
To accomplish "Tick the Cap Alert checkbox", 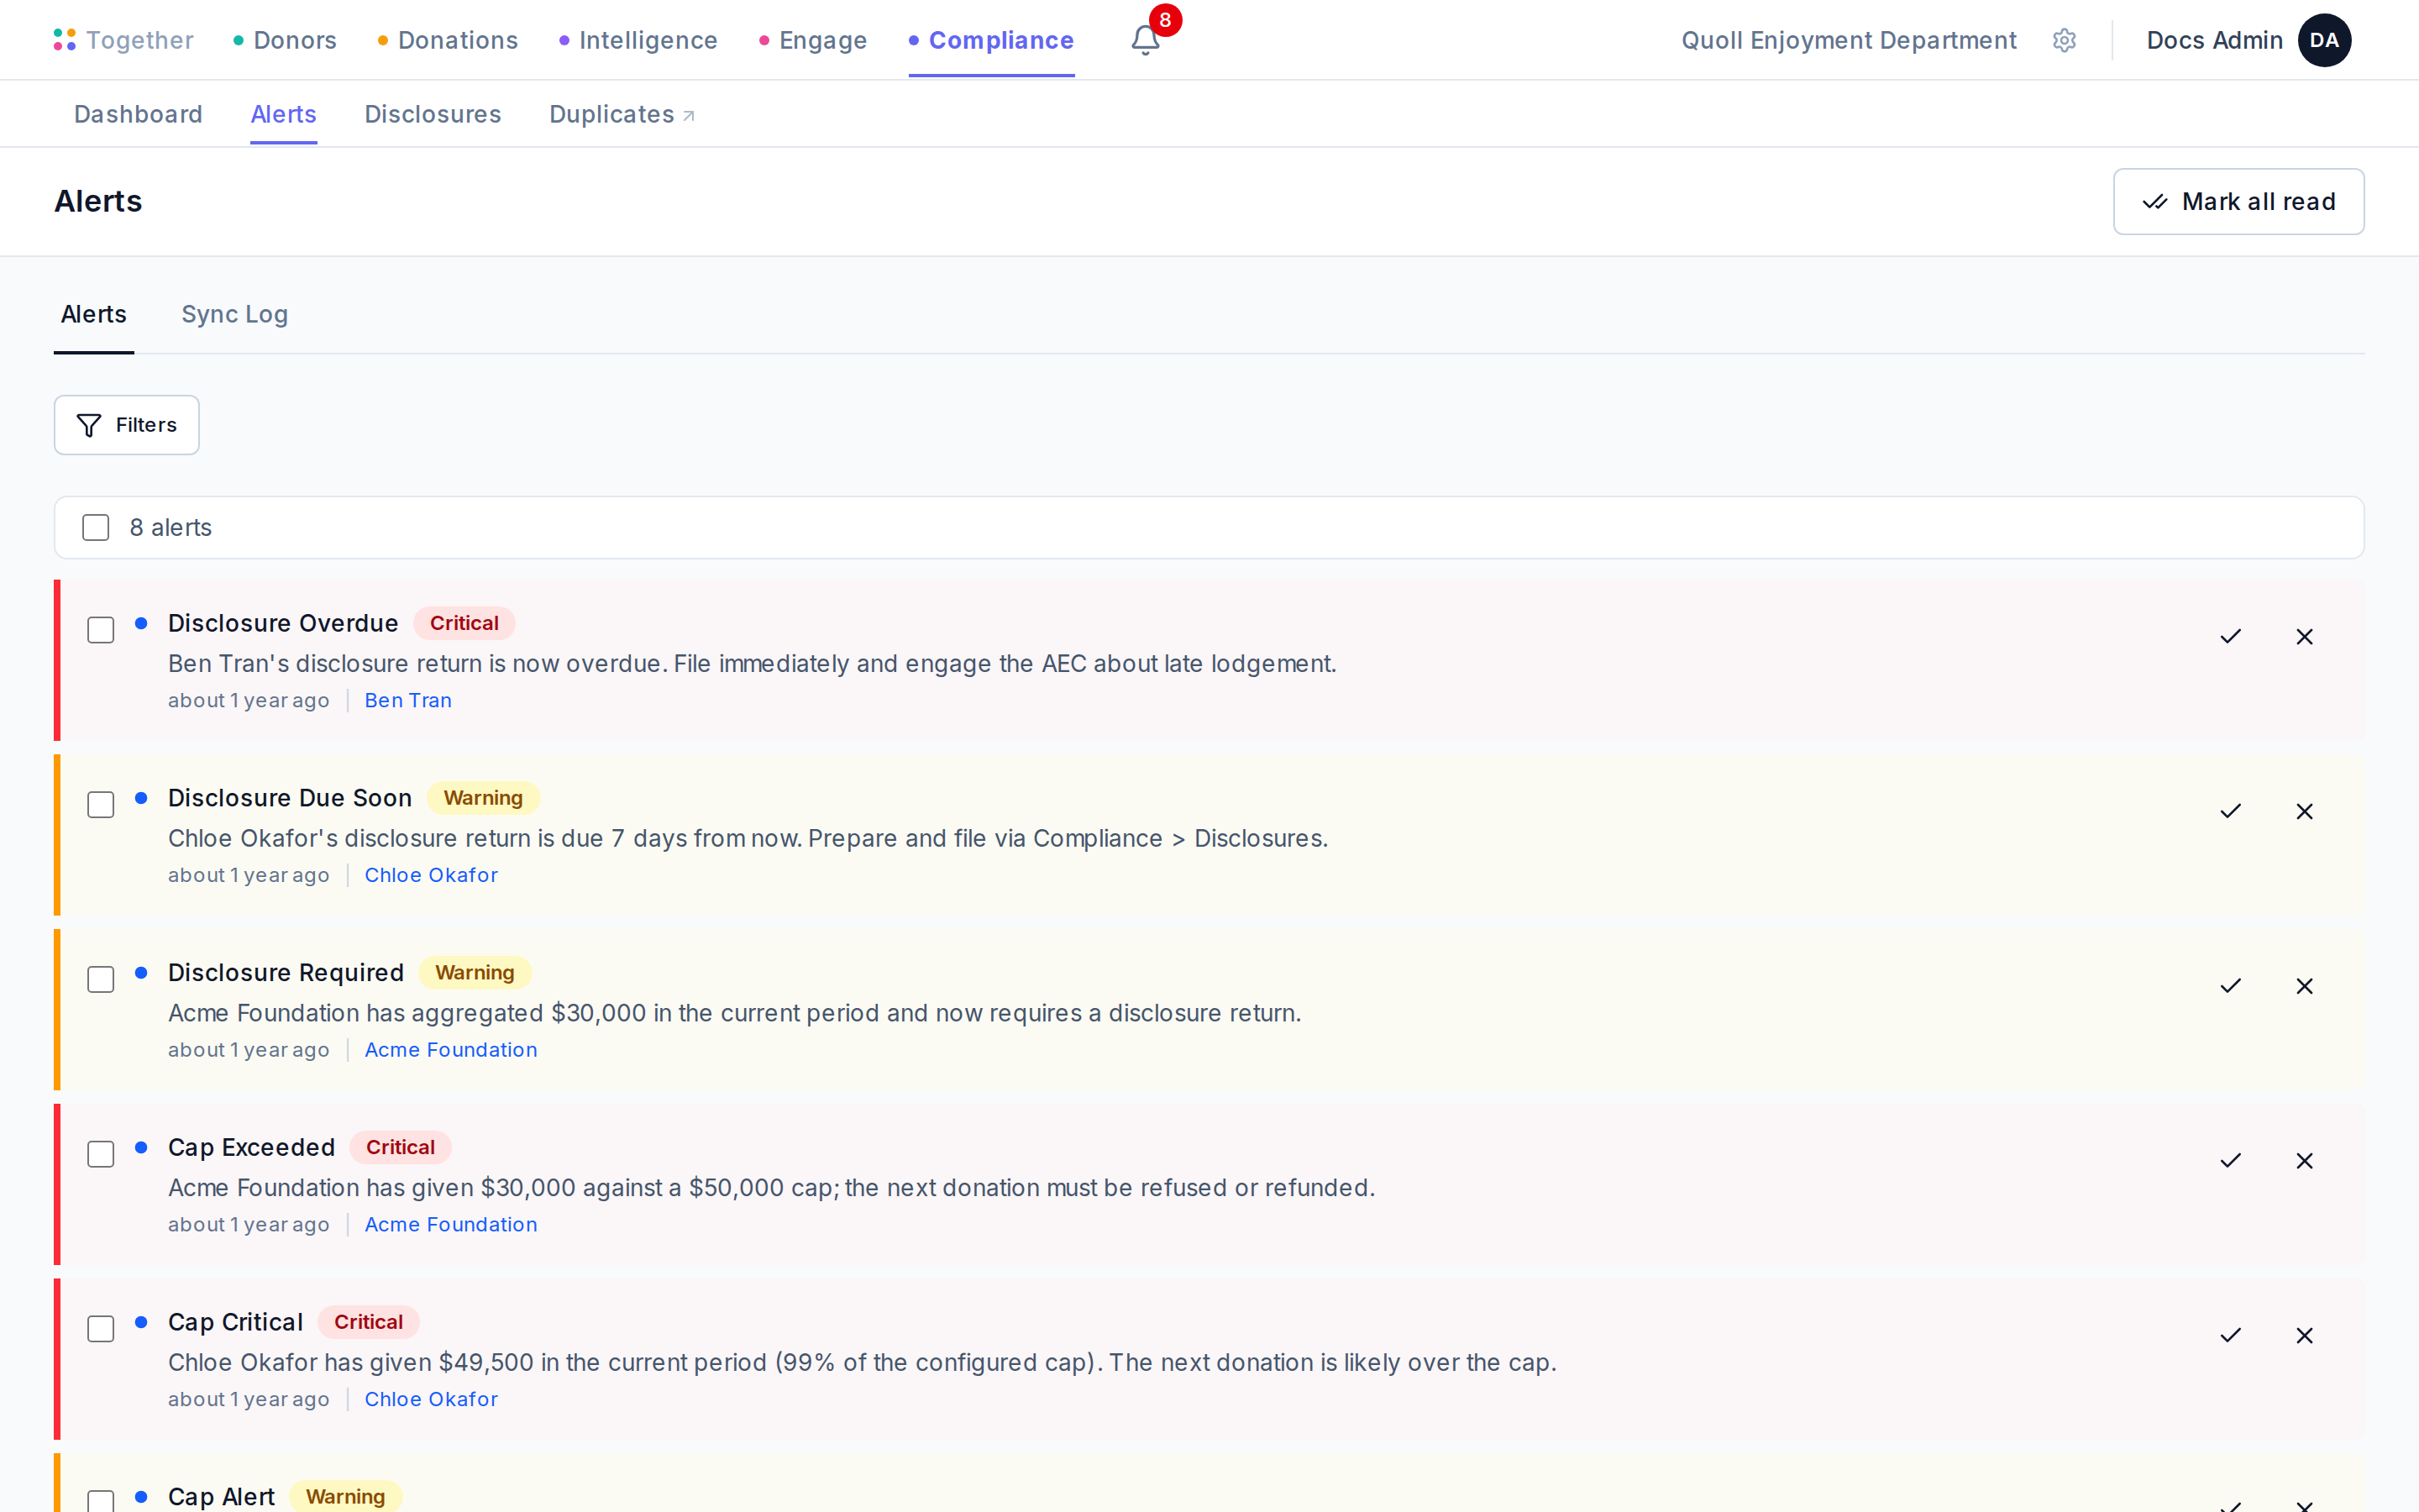I will [x=101, y=1501].
